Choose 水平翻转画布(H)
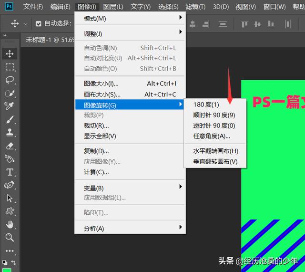The image size is (305, 272). pyautogui.click(x=215, y=151)
